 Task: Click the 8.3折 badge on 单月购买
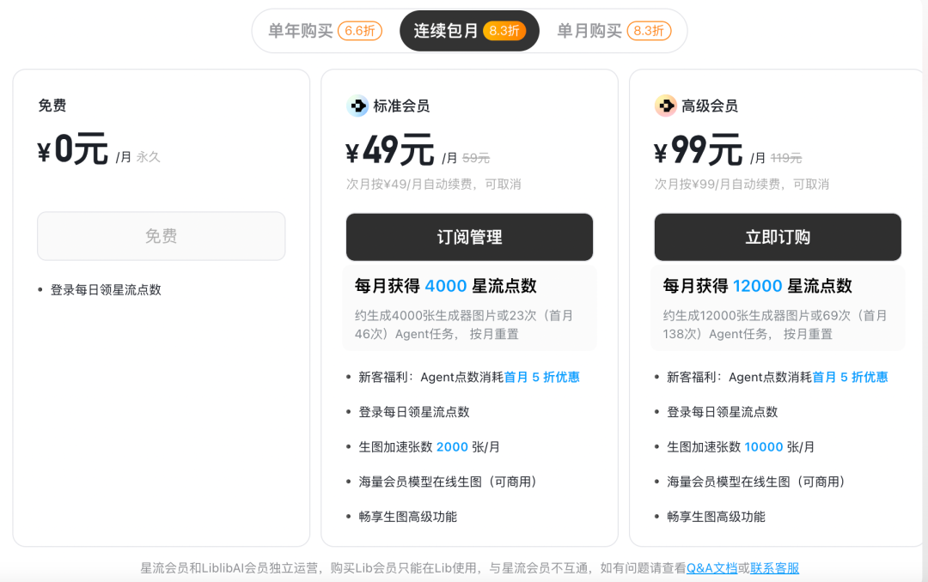(649, 31)
